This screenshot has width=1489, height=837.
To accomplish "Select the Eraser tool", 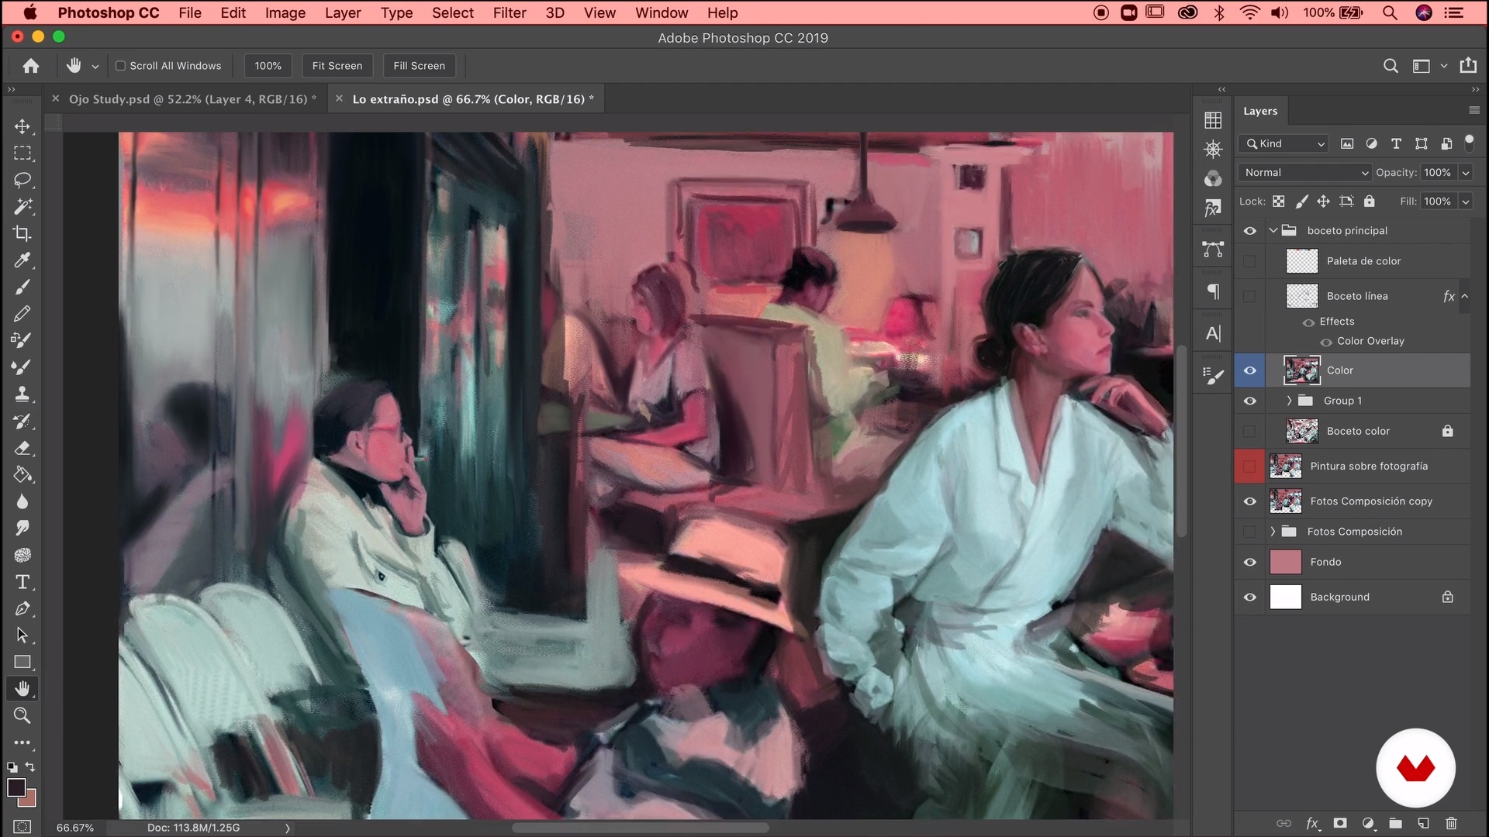I will [22, 448].
